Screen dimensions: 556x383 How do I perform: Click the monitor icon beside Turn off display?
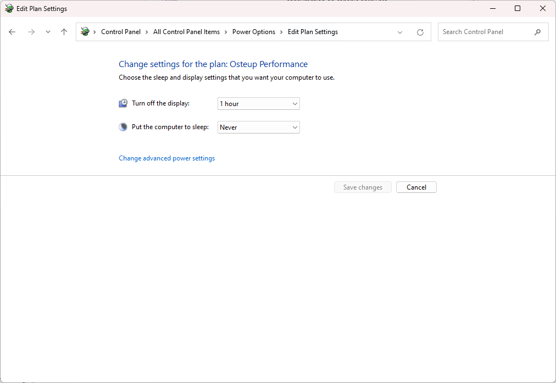pos(123,103)
